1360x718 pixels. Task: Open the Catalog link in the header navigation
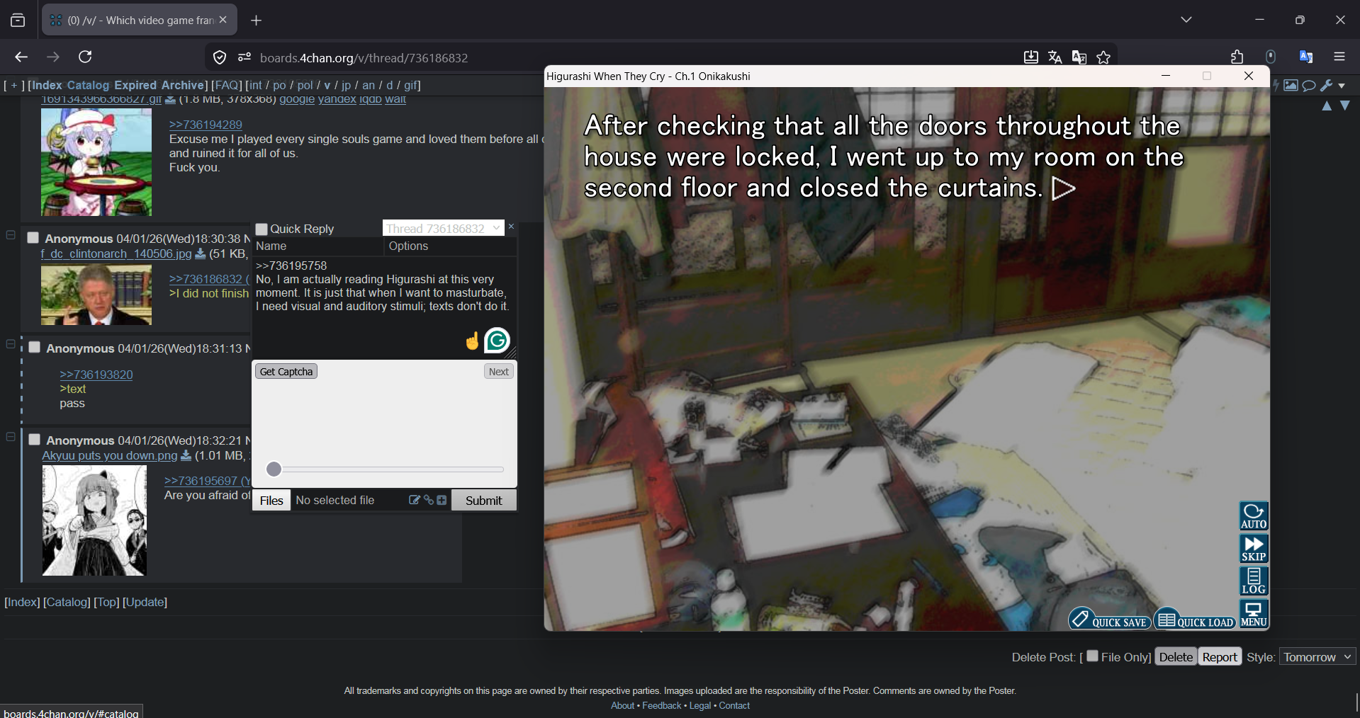[88, 85]
